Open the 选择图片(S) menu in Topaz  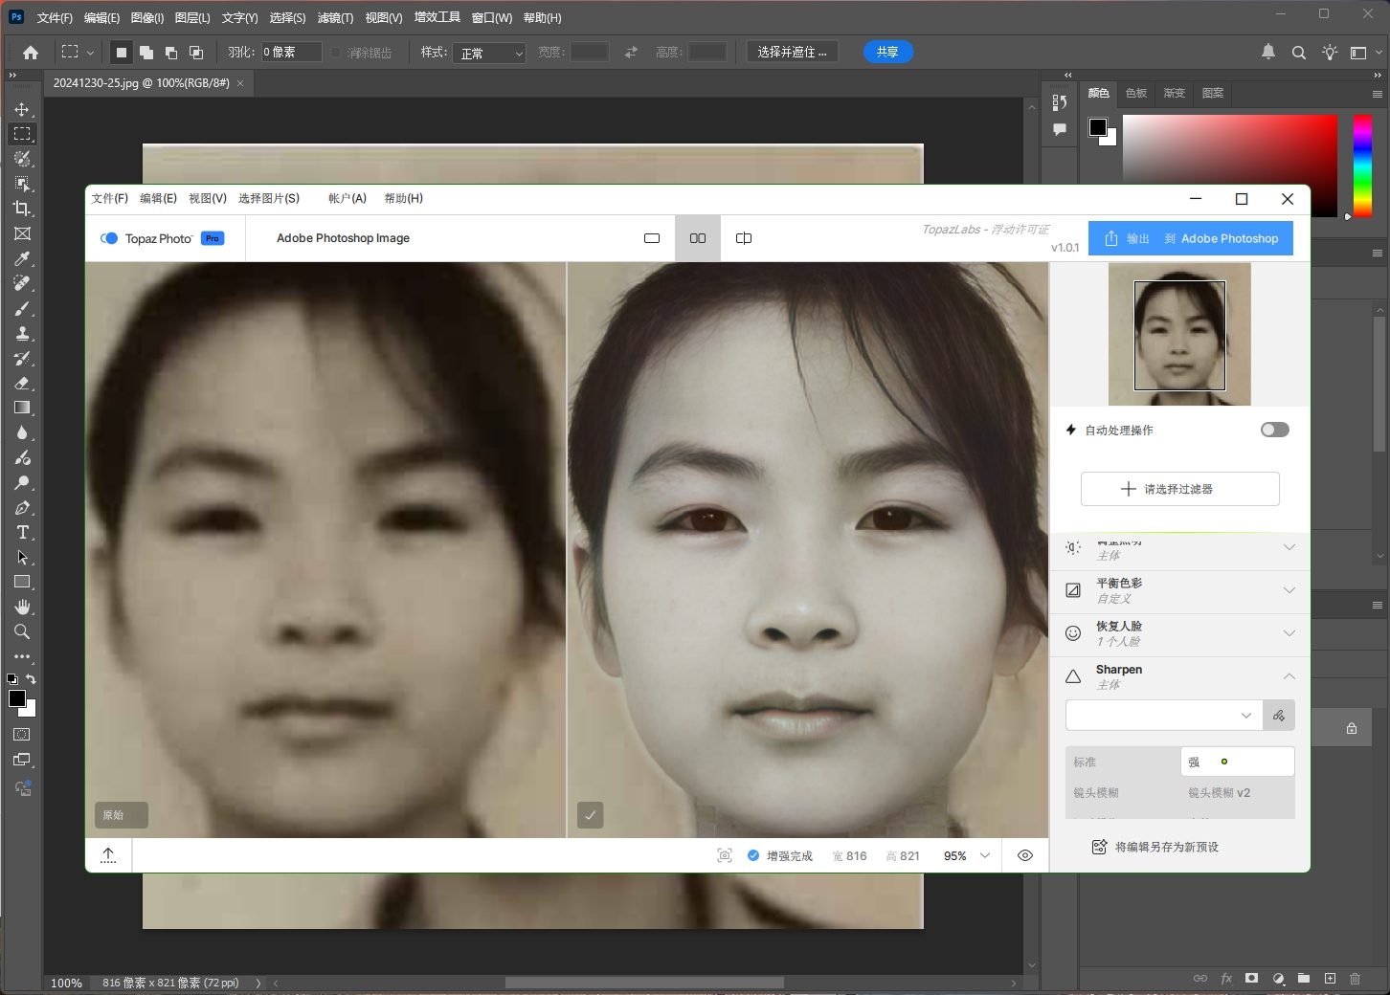click(x=269, y=198)
